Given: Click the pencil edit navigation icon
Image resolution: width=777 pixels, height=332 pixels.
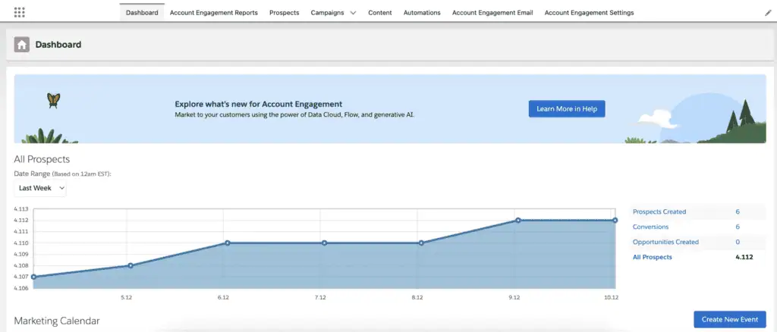Looking at the screenshot, I should point(768,13).
